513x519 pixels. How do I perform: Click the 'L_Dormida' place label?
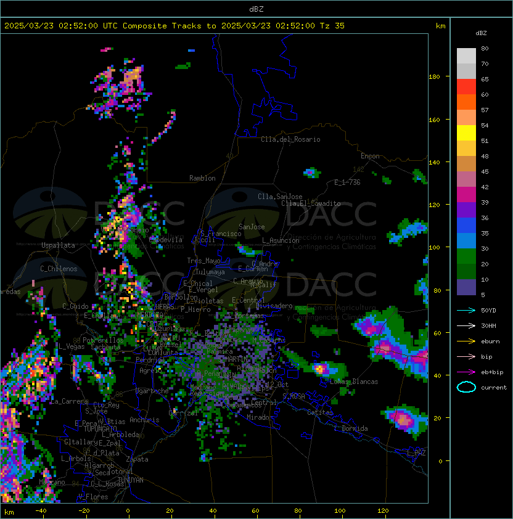(351, 428)
